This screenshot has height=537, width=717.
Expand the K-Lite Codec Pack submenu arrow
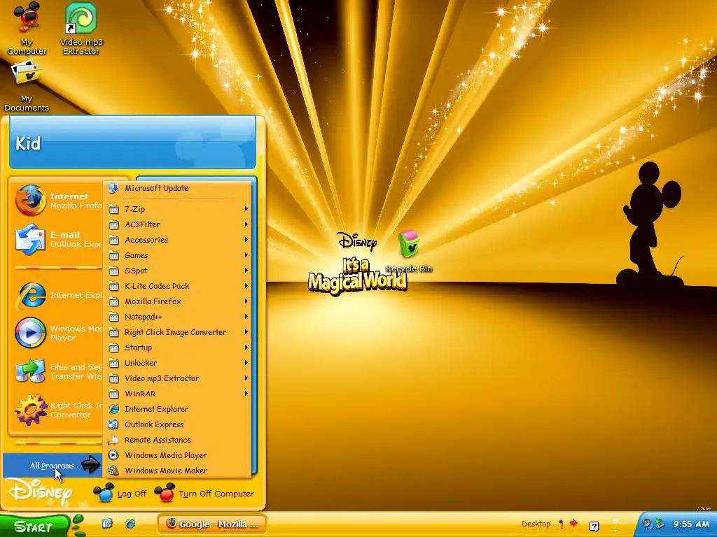click(x=246, y=286)
